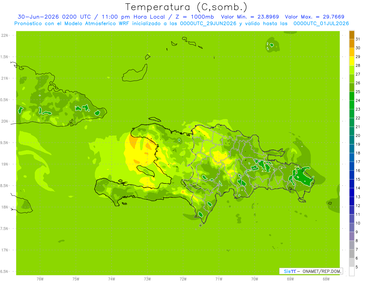This screenshot has width=366, height=283.
Task: Click the '72W' longitude label
Action: pos(183,279)
